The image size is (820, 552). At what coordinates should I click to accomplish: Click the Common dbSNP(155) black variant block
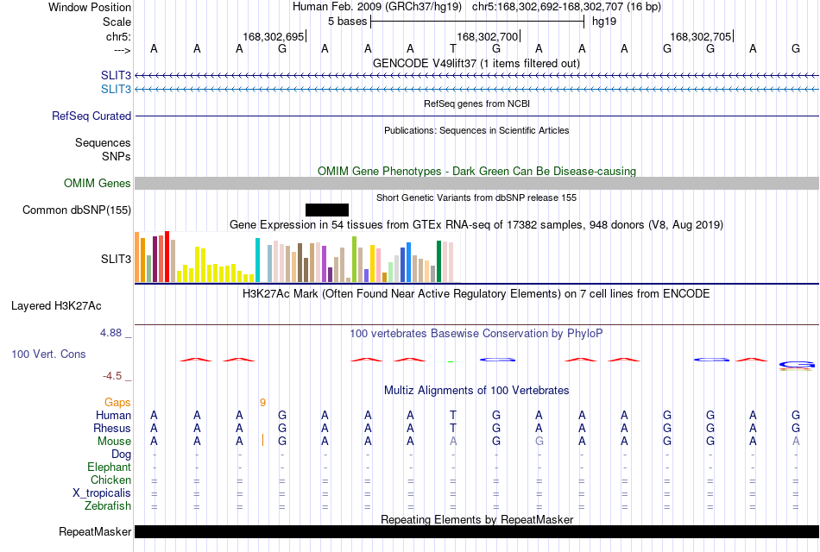[327, 210]
